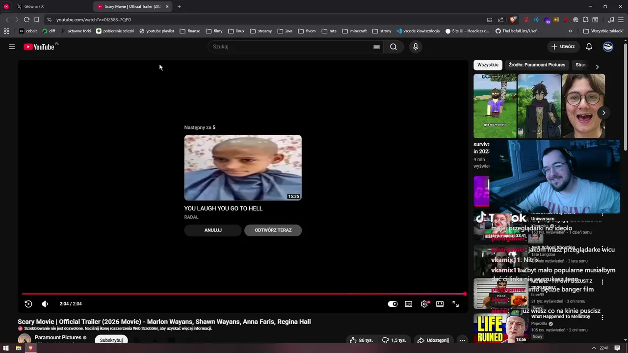Open the browser share icon in address bar
This screenshot has height=353, width=628.
click(500, 20)
